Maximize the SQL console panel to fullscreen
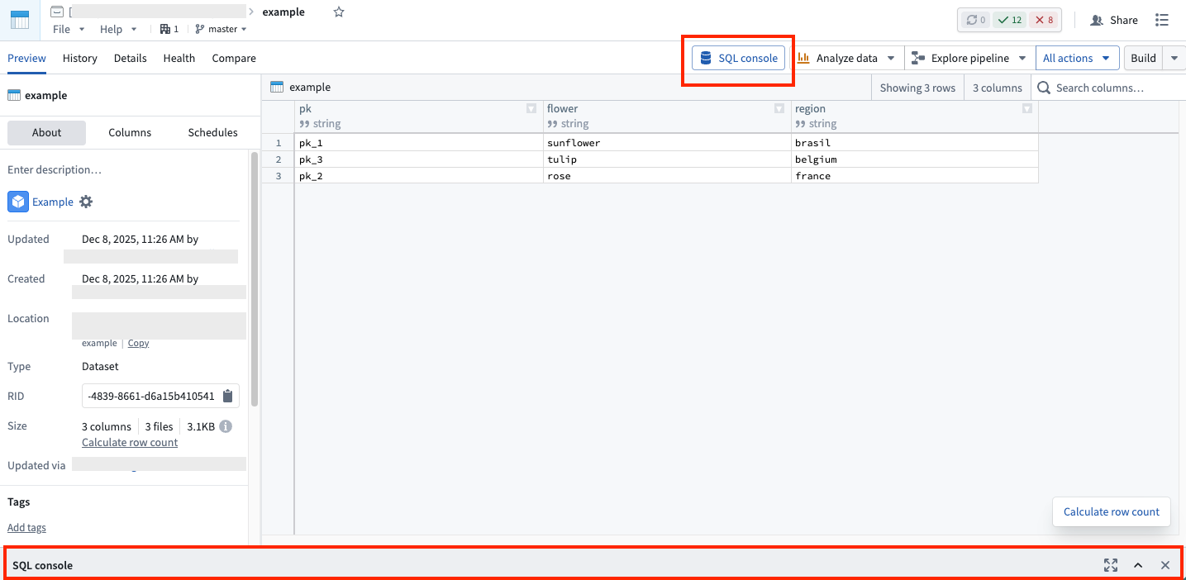Viewport: 1186px width, 580px height. point(1110,565)
